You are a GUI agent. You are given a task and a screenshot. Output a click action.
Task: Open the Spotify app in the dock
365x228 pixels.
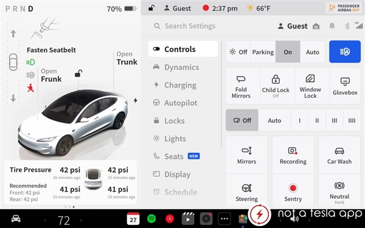point(151,219)
